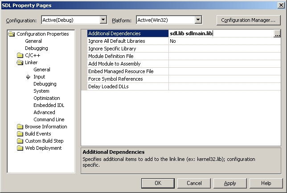Select the Custom Build Step node

(44, 141)
